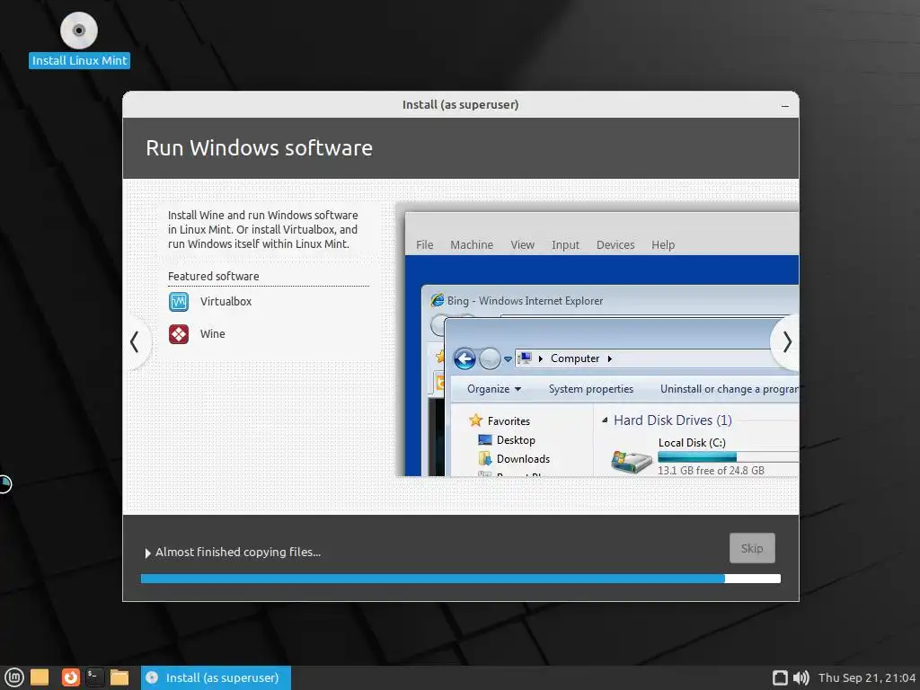Open the Files manager from the panel
Screen dimensions: 920x690
[119, 677]
